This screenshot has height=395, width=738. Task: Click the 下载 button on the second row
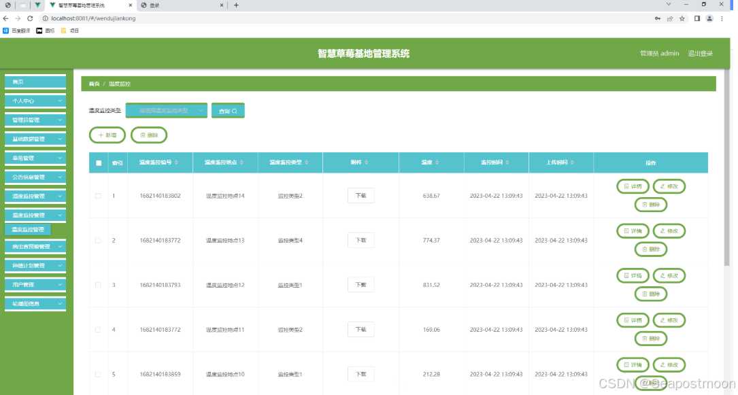360,240
